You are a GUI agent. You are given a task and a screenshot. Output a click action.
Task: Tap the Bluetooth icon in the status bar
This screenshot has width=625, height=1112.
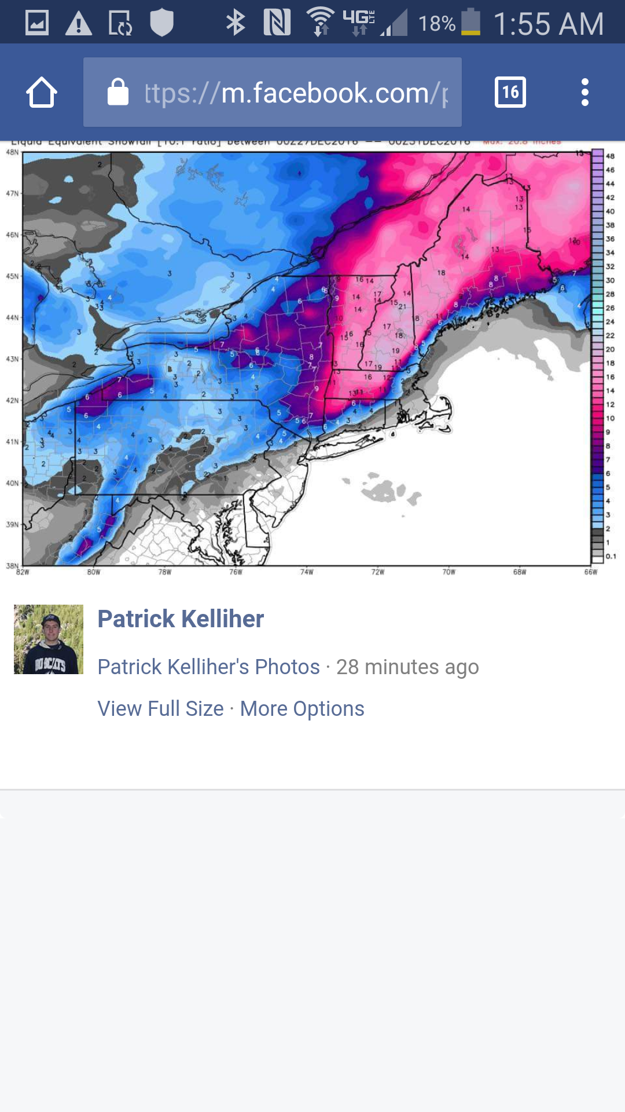pyautogui.click(x=236, y=23)
